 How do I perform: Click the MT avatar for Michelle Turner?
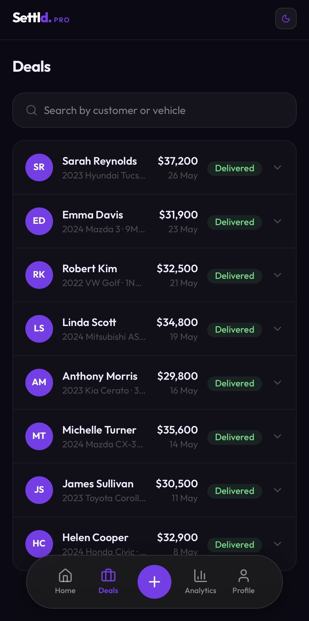(39, 436)
